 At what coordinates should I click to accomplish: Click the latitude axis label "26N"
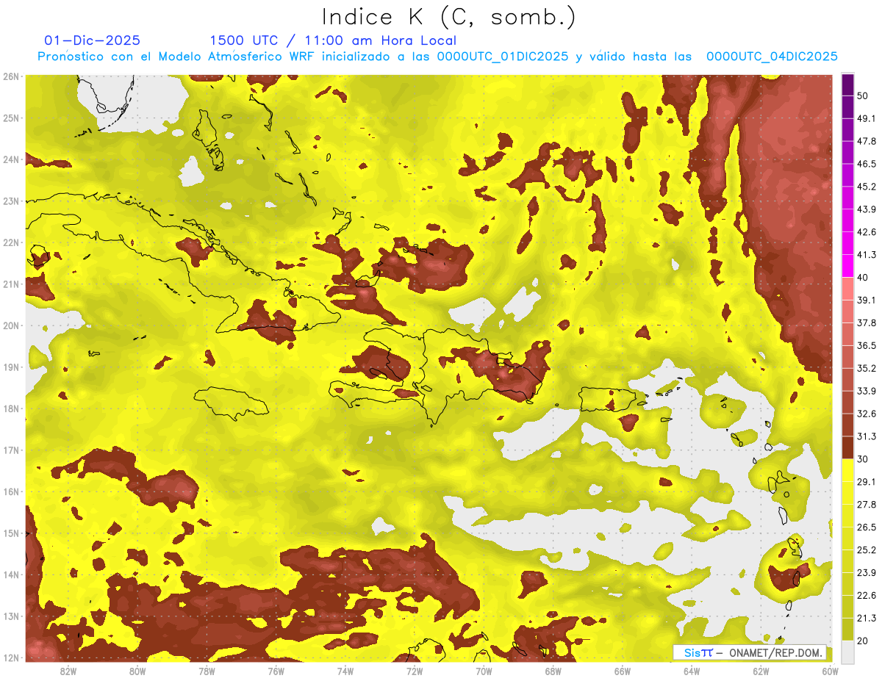click(x=11, y=76)
